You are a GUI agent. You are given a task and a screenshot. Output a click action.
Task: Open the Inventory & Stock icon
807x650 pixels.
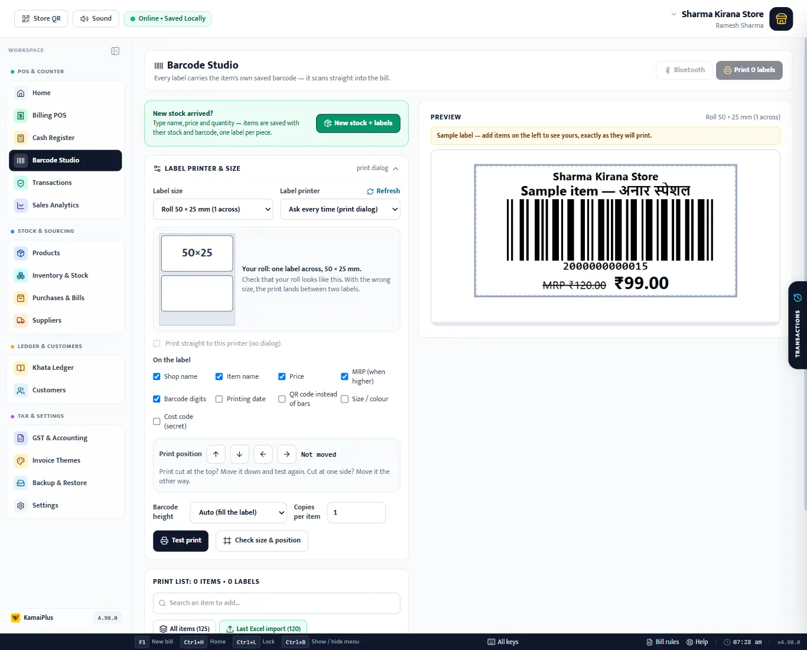click(x=21, y=276)
